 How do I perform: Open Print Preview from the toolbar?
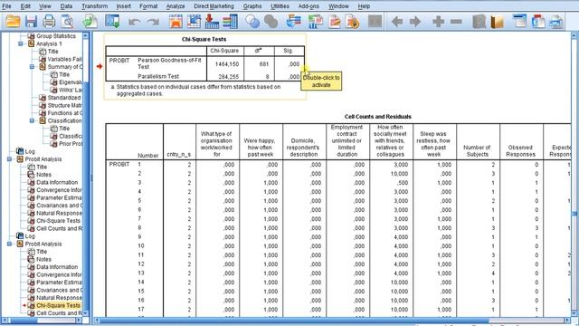[67, 22]
